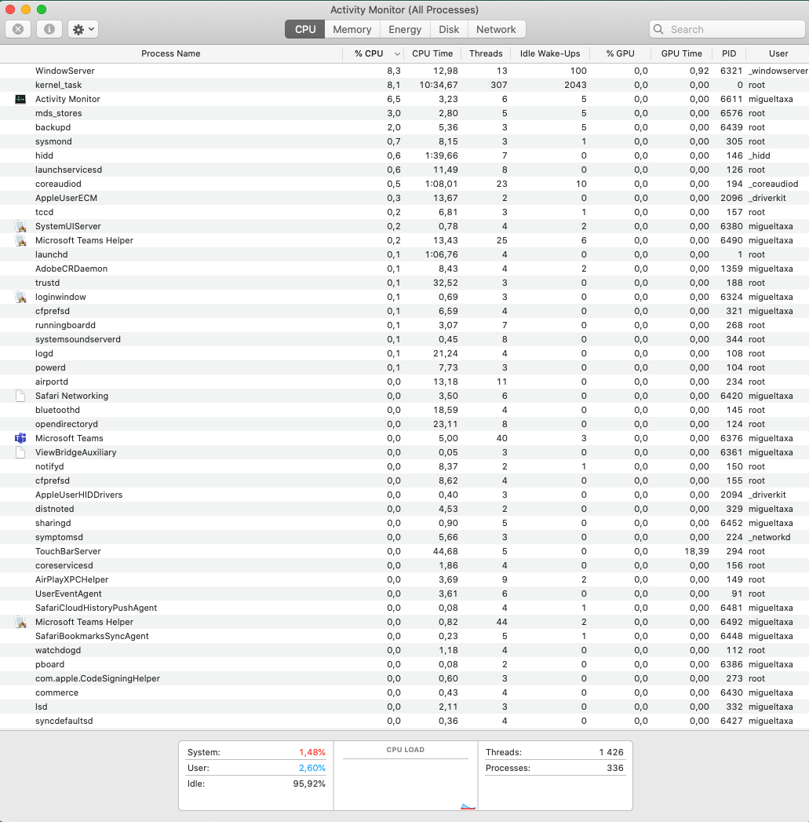Select the com.apple.CodeSigningHelper process
Image resolution: width=809 pixels, height=822 pixels.
[x=405, y=679]
